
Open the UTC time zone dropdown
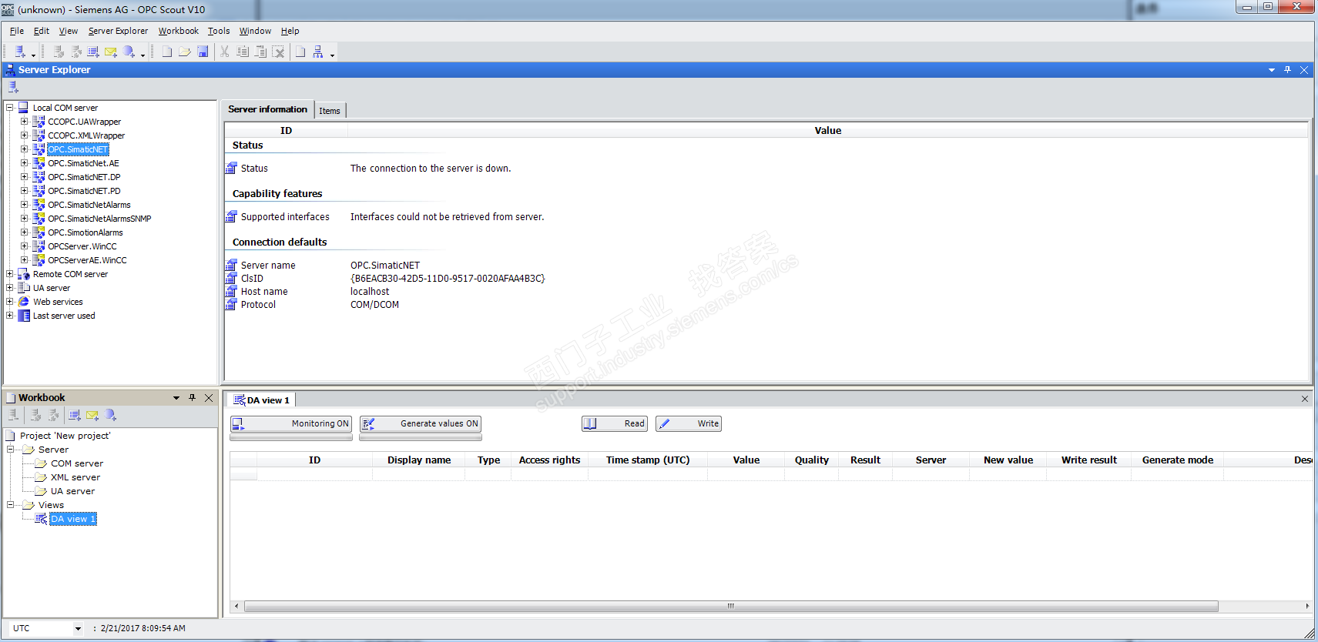tap(78, 628)
